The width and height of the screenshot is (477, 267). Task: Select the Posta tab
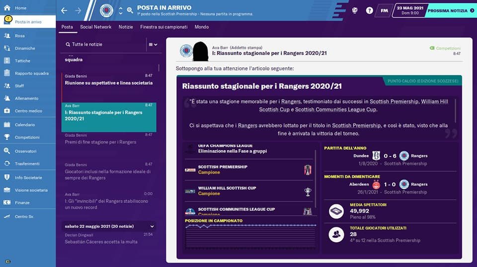pos(67,27)
